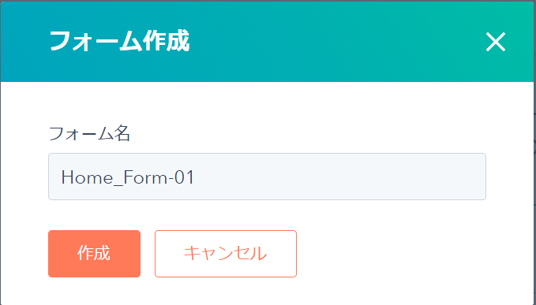Click the 作成 button
Viewport: 536px width, 305px height.
(95, 254)
